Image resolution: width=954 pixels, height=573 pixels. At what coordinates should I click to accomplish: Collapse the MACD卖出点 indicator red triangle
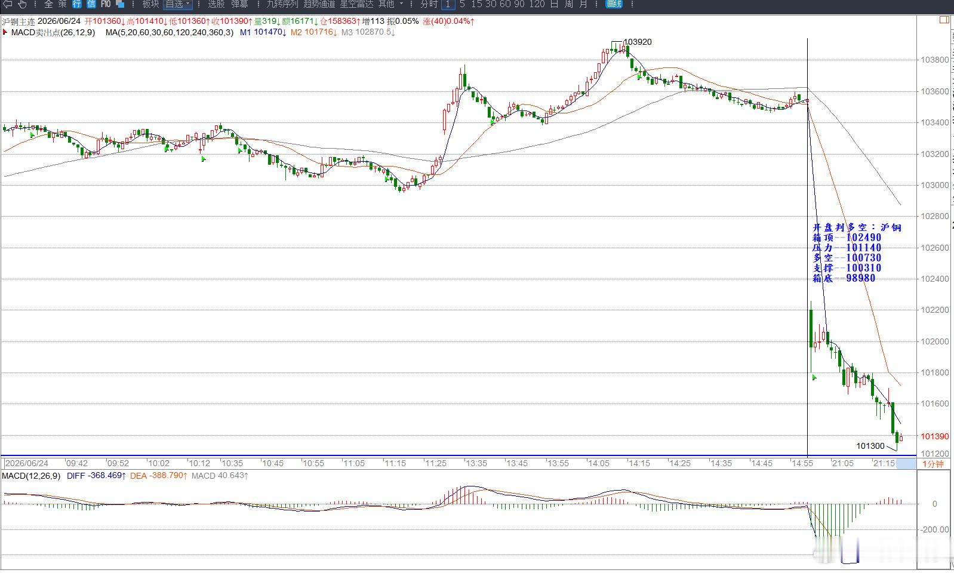click(x=5, y=32)
